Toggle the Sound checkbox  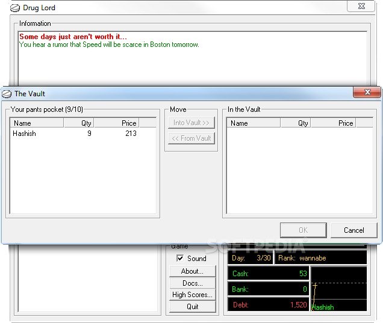[x=180, y=258]
